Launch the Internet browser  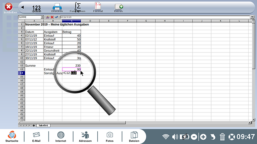(60, 137)
